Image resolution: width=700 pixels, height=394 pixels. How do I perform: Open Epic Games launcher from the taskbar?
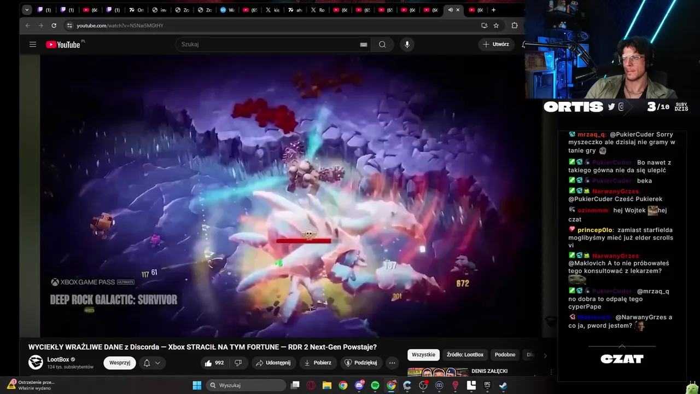pyautogui.click(x=487, y=385)
